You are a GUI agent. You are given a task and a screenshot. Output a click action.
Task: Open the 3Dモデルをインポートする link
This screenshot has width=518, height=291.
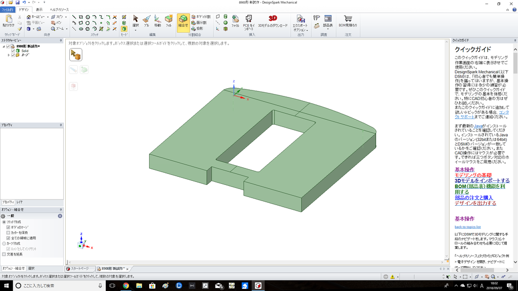pyautogui.click(x=482, y=181)
